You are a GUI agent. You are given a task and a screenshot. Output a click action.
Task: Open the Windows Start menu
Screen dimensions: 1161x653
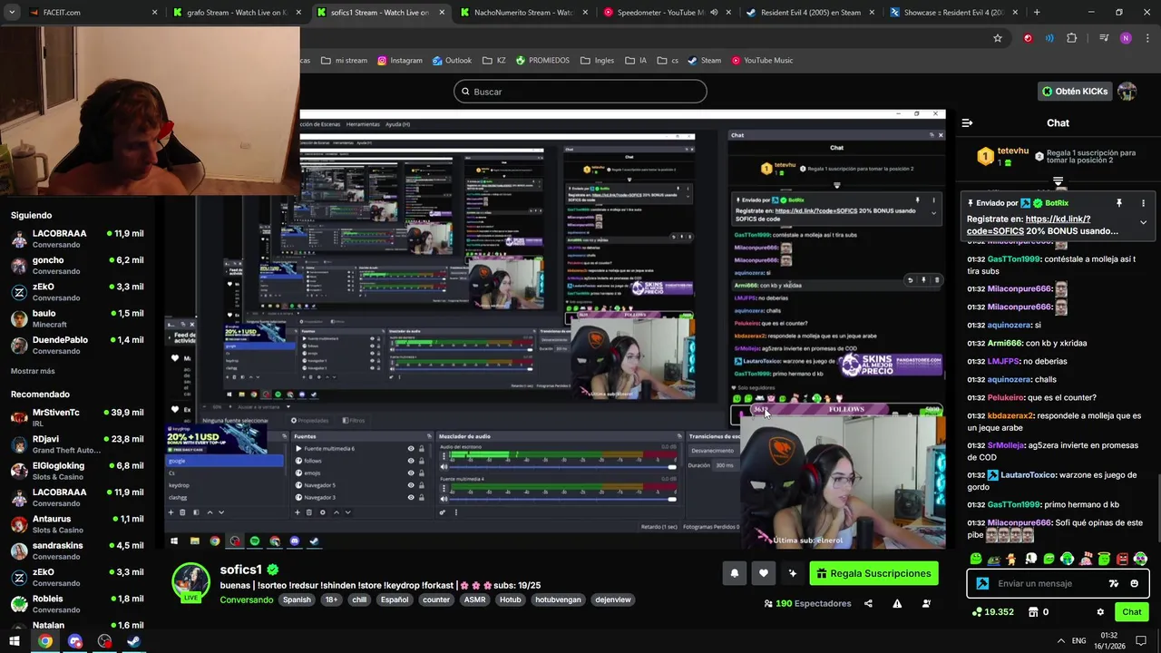tap(15, 641)
